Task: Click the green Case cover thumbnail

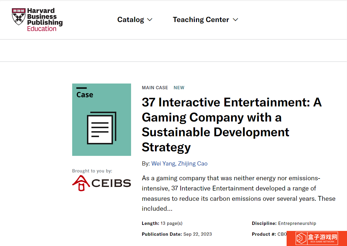Action: click(x=101, y=119)
